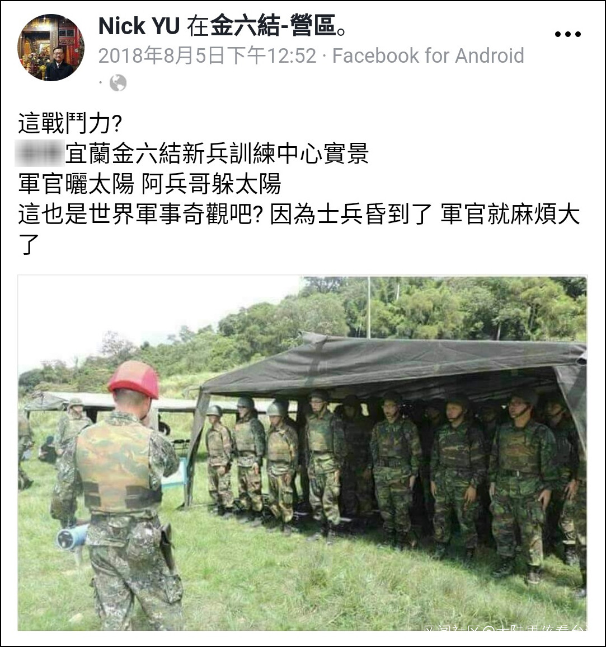Open Nick YU's round profile picture
The height and width of the screenshot is (647, 606).
click(51, 48)
